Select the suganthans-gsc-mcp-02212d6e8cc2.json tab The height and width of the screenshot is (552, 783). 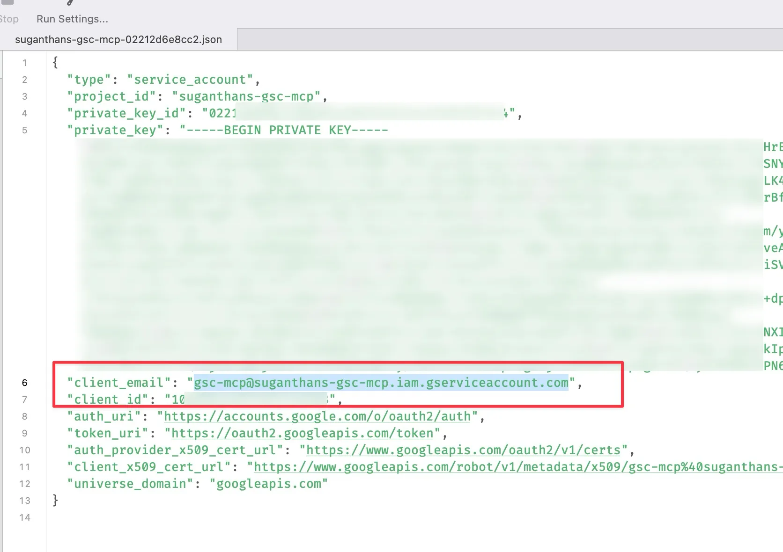click(118, 40)
